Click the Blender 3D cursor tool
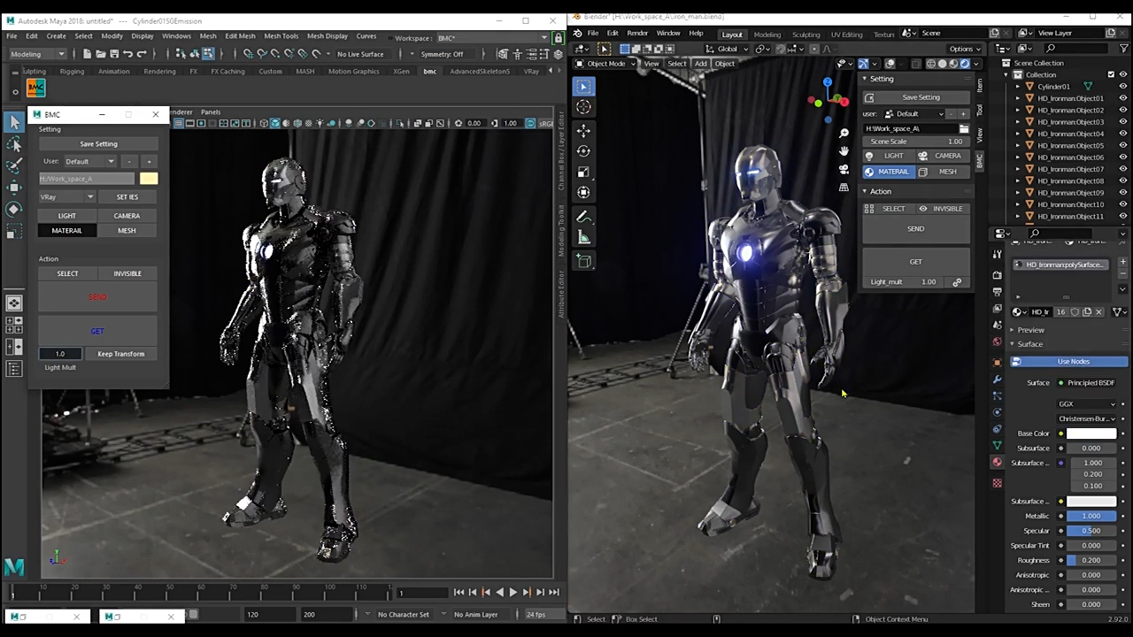The height and width of the screenshot is (637, 1133). (x=583, y=106)
